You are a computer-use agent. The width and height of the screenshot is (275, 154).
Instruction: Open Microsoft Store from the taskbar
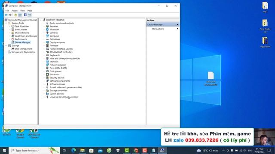point(92,150)
